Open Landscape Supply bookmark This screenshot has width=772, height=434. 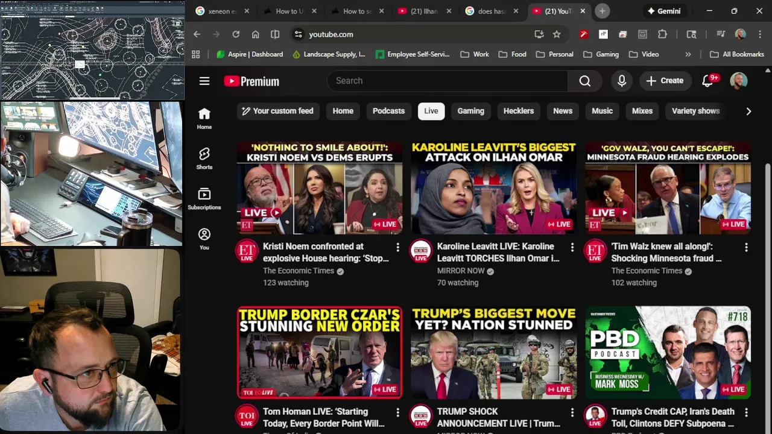[329, 54]
